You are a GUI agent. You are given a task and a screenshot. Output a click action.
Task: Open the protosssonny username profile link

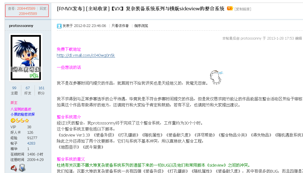click(x=21, y=26)
